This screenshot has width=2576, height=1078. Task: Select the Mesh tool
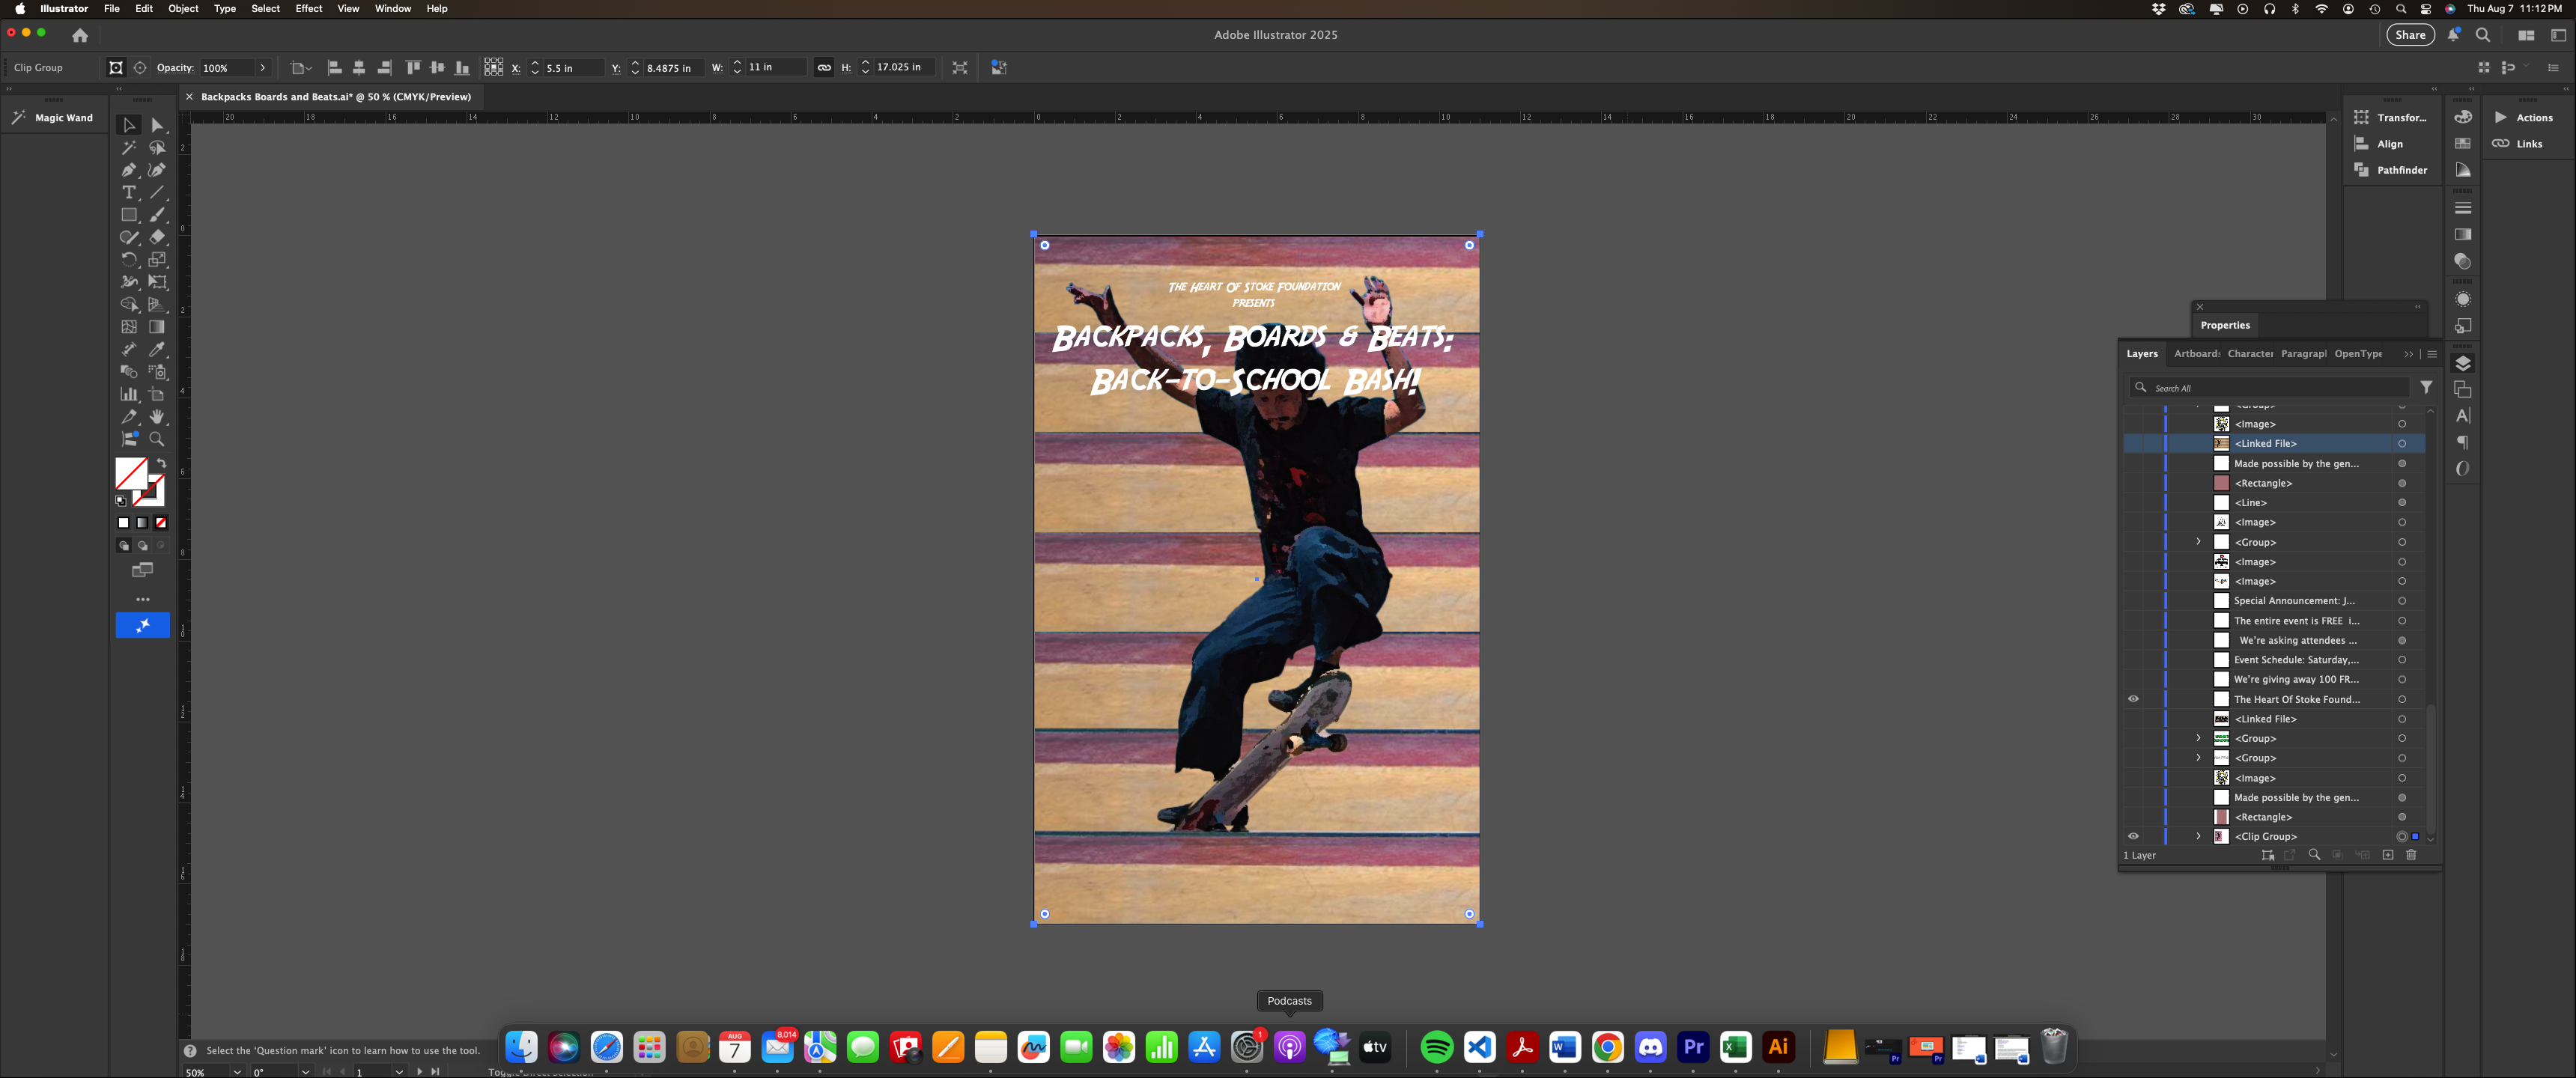(x=129, y=327)
